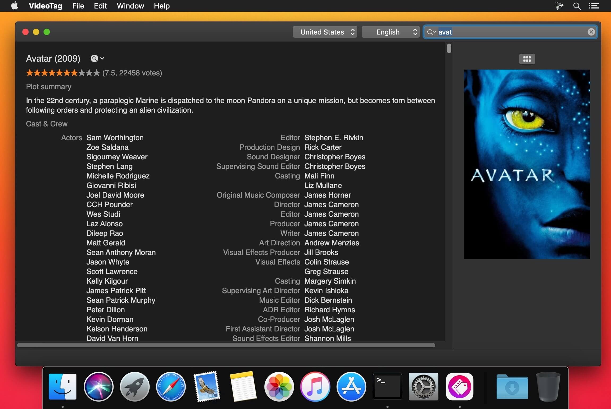Open the App Store Dock icon
611x409 pixels.
[351, 386]
